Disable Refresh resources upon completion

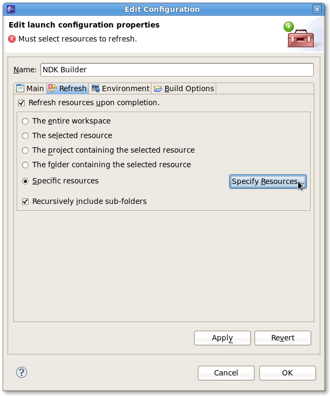[22, 103]
